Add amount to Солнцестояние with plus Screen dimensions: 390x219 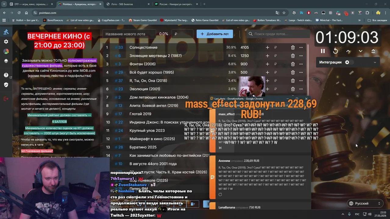click(x=268, y=47)
